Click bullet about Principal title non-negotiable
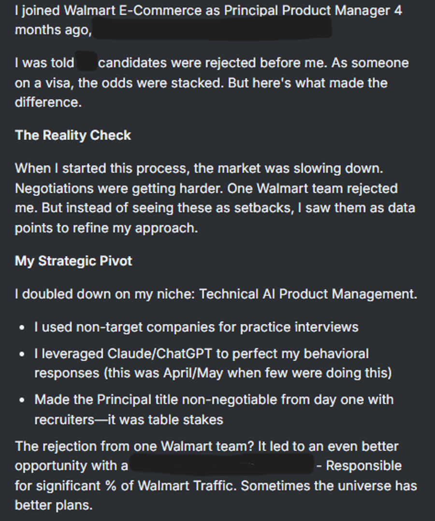The height and width of the screenshot is (521, 435). click(214, 400)
